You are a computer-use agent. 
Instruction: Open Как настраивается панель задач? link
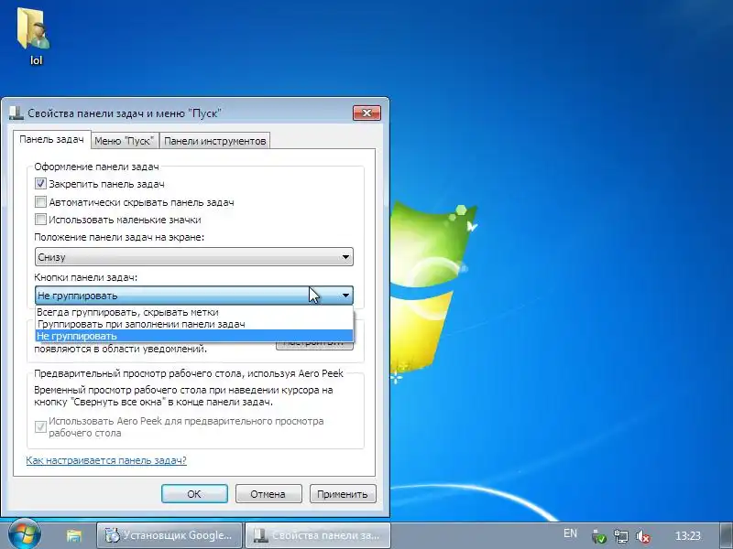(106, 460)
